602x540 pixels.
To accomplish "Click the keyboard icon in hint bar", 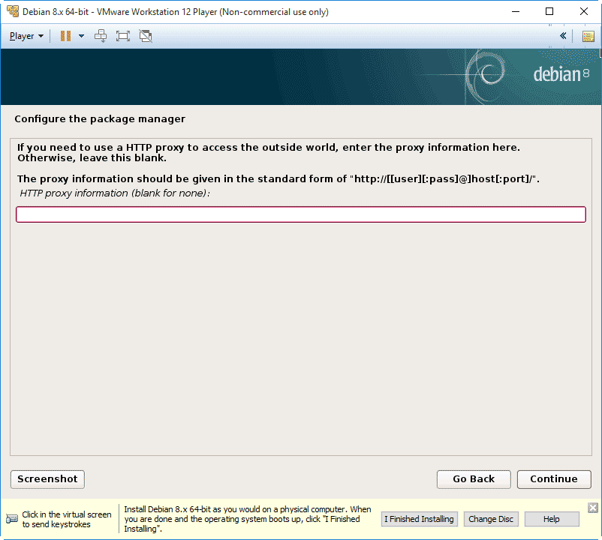I will pyautogui.click(x=12, y=519).
